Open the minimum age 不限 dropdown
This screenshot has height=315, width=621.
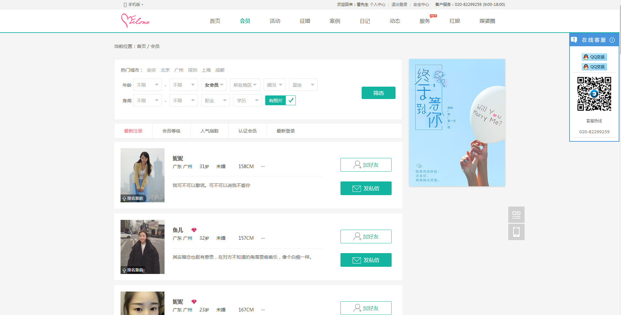[x=148, y=85]
